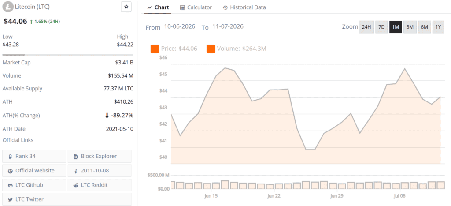The height and width of the screenshot is (206, 451).
Task: Open the LTC Github link
Action: [34, 185]
